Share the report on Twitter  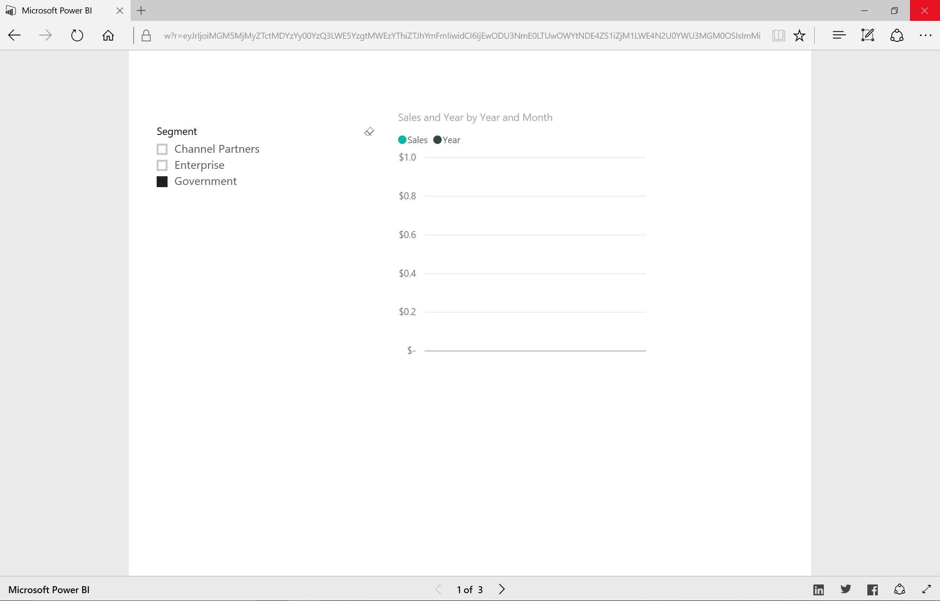846,589
